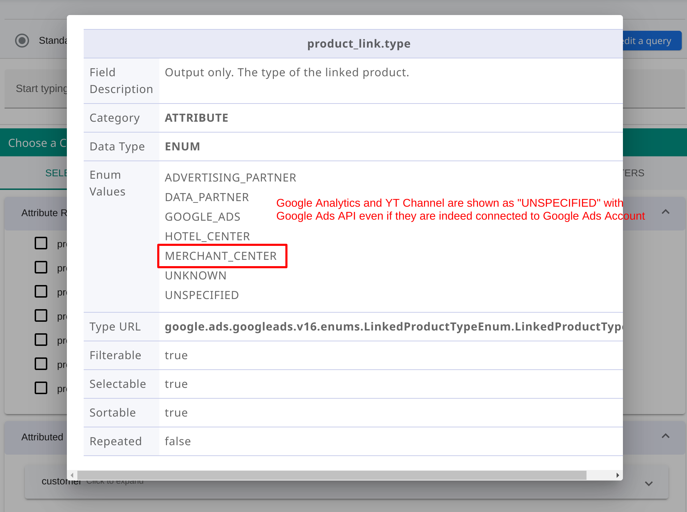Tick the third checkbox in the attribute list
This screenshot has height=512, width=687.
[x=41, y=291]
